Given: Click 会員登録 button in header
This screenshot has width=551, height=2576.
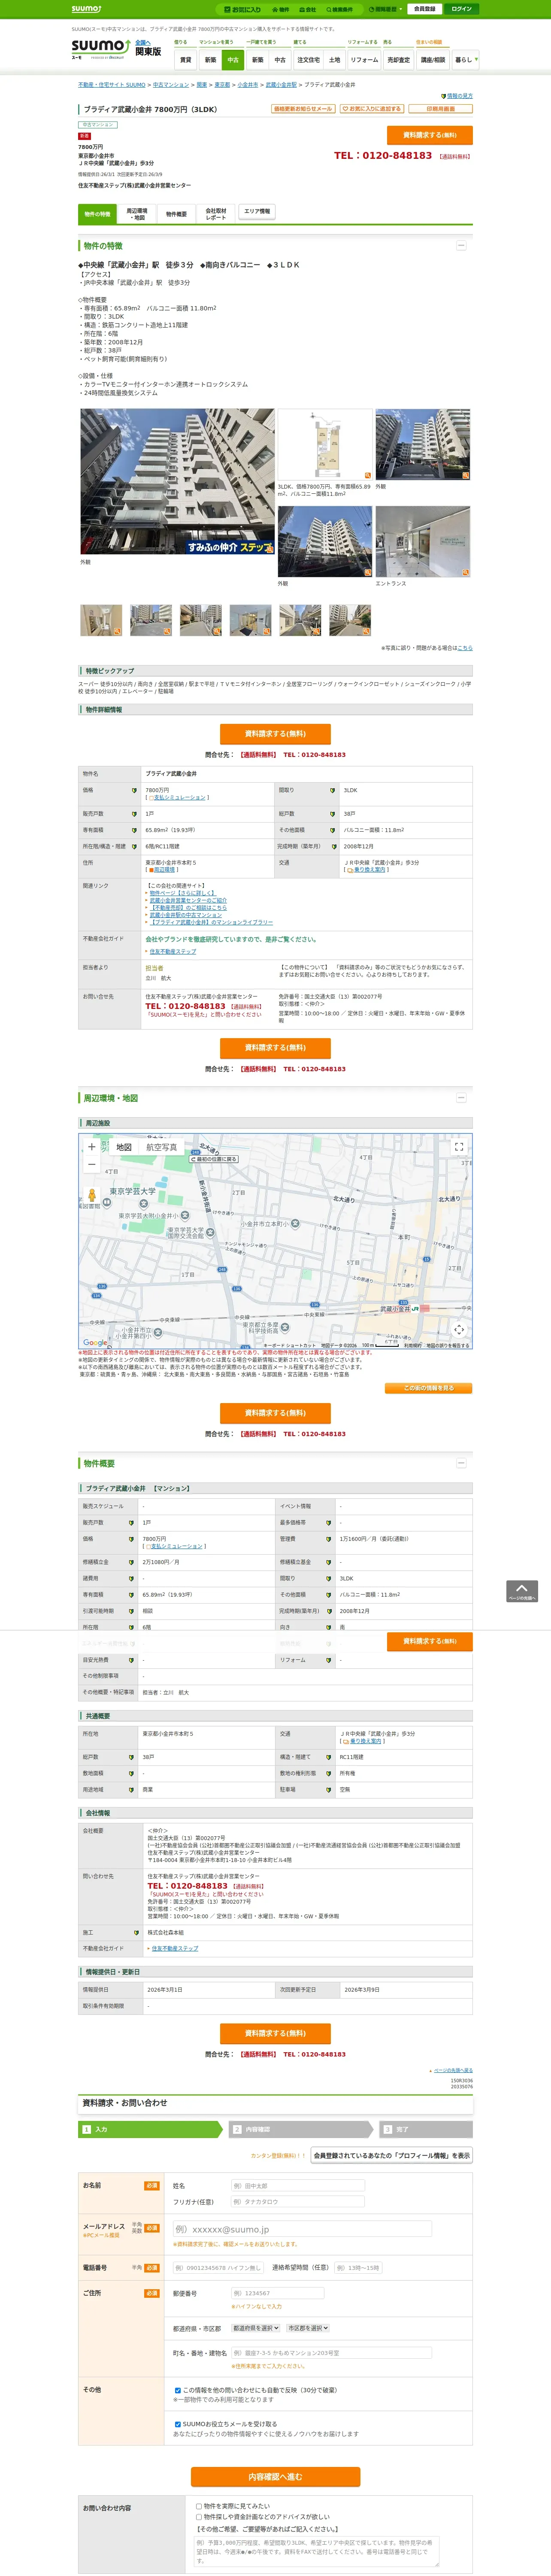Looking at the screenshot, I should [x=424, y=9].
